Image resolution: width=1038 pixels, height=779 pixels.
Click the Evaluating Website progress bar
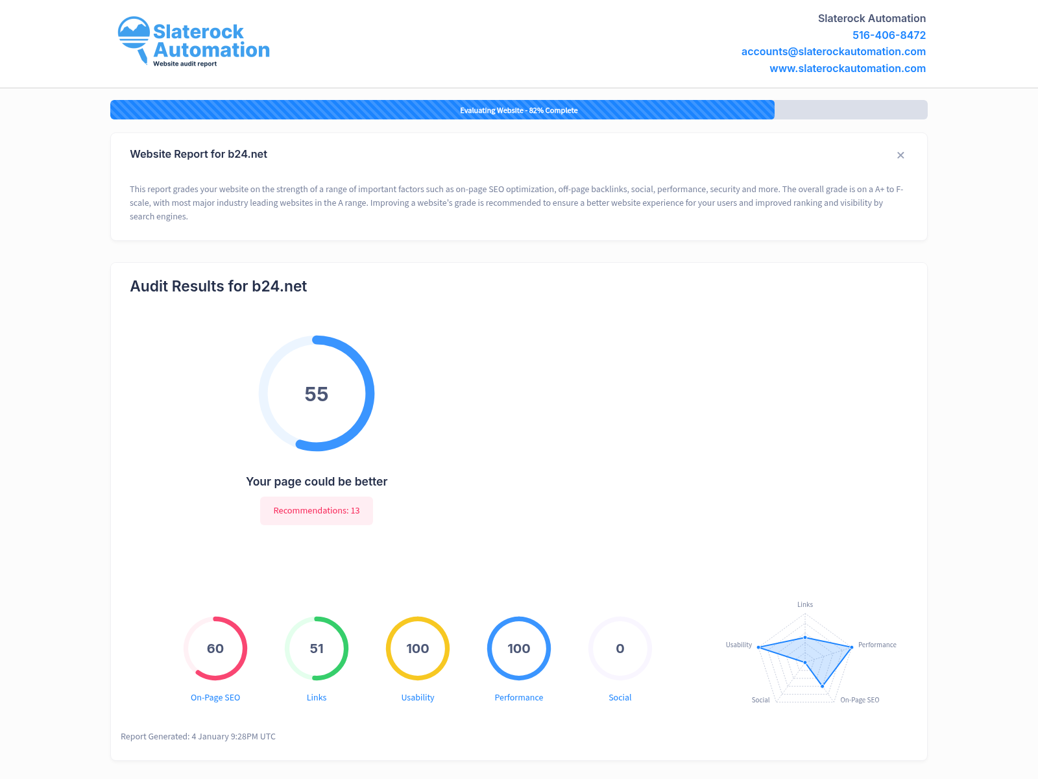(x=519, y=110)
